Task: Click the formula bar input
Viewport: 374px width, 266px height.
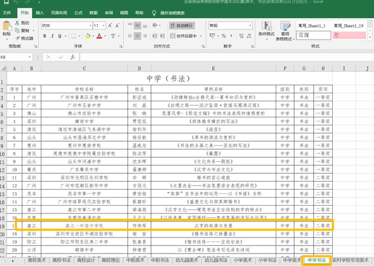Action: click(226, 57)
